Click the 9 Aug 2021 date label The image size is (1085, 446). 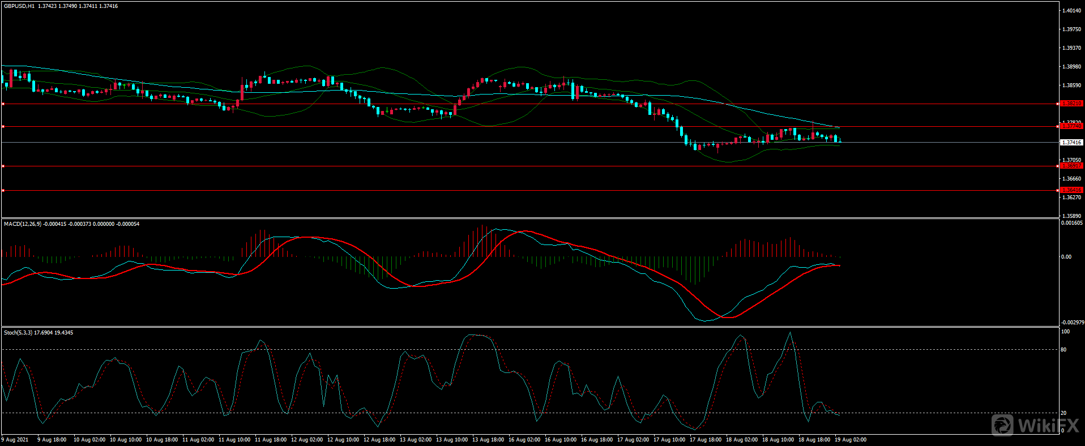coord(15,440)
